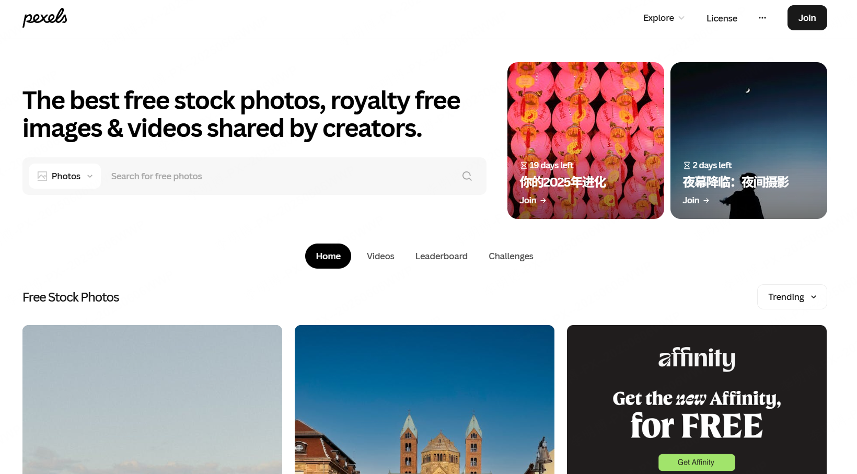Open the three-dots more menu
The height and width of the screenshot is (474, 857).
[762, 18]
